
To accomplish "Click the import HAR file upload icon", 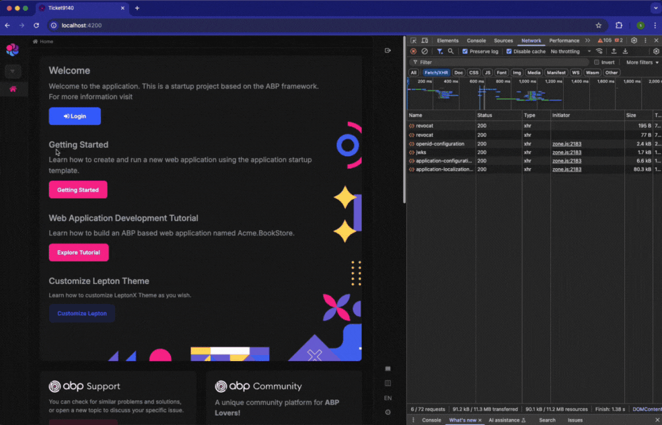I will 614,51.
